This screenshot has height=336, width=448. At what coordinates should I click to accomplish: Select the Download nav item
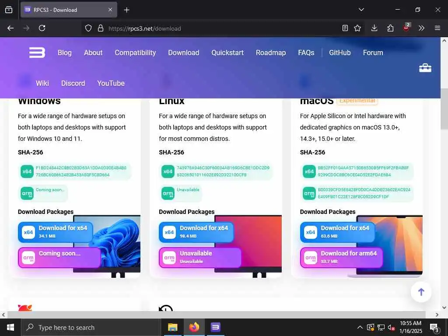(183, 52)
